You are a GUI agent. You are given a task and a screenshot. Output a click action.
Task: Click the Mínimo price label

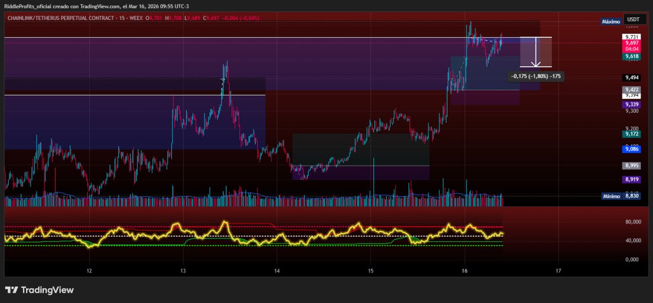click(611, 196)
